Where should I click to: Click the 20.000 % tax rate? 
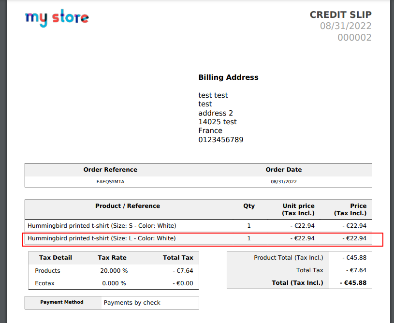(x=114, y=271)
